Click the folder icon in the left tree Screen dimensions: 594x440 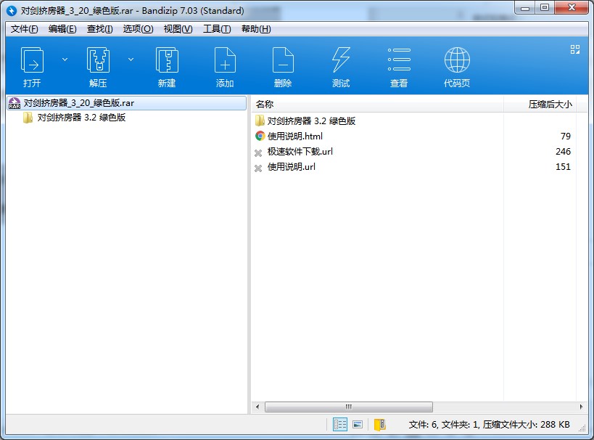[x=28, y=118]
